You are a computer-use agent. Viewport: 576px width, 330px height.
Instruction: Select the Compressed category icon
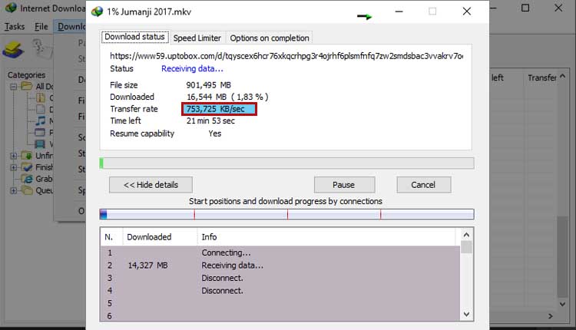pyautogui.click(x=40, y=97)
